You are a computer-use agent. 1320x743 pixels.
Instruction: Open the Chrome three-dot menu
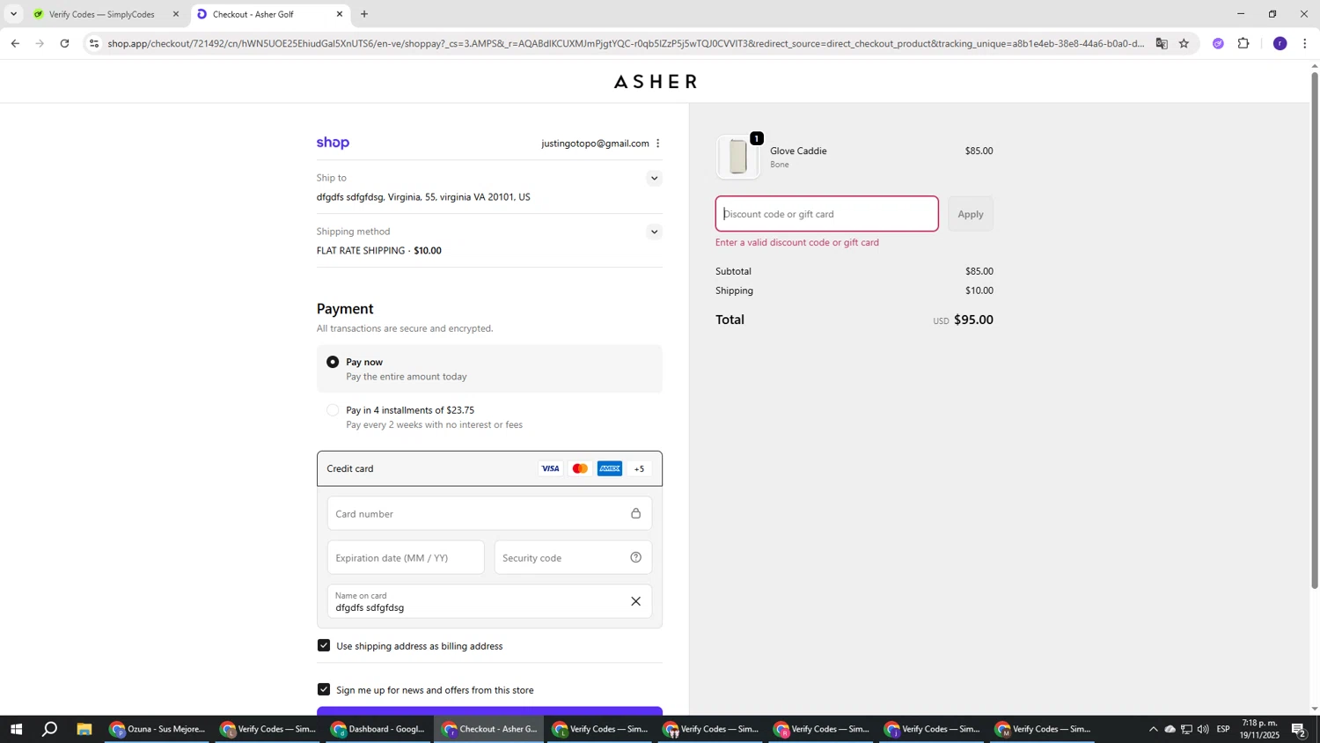click(1304, 43)
